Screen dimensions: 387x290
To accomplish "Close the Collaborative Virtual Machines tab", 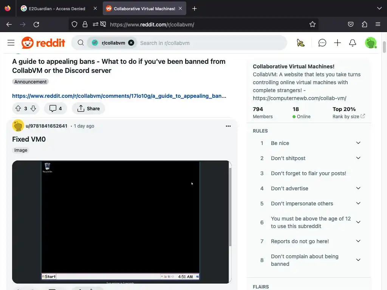I will pos(180,8).
